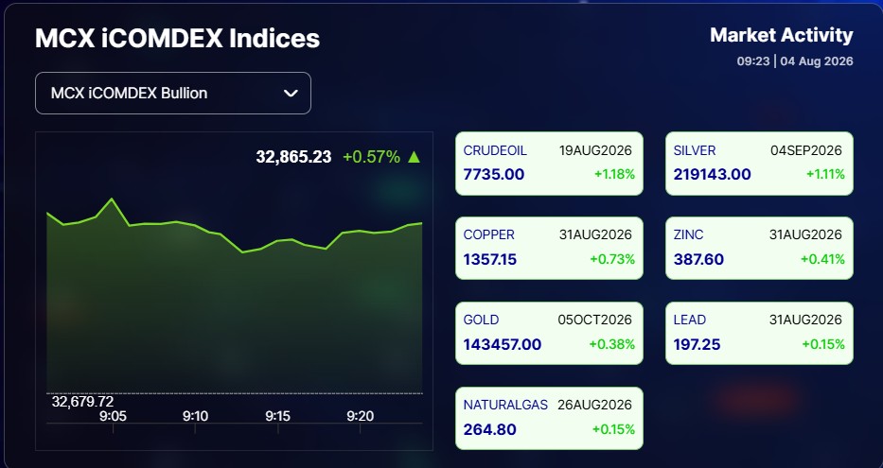
Task: Click the +0.57% change value
Action: [x=371, y=156]
